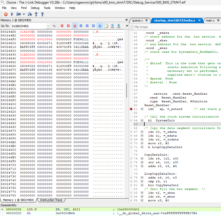Open the reset mode dropdown arrow

pyautogui.click(x=24, y=14)
